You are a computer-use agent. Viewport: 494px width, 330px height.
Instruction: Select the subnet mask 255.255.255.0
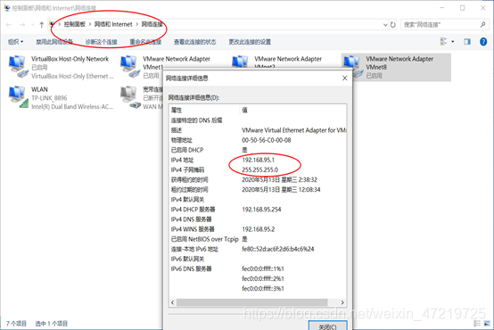(x=259, y=169)
